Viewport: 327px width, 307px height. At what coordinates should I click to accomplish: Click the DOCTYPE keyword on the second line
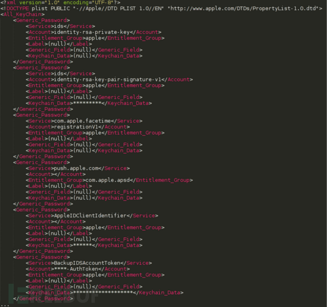coord(18,9)
